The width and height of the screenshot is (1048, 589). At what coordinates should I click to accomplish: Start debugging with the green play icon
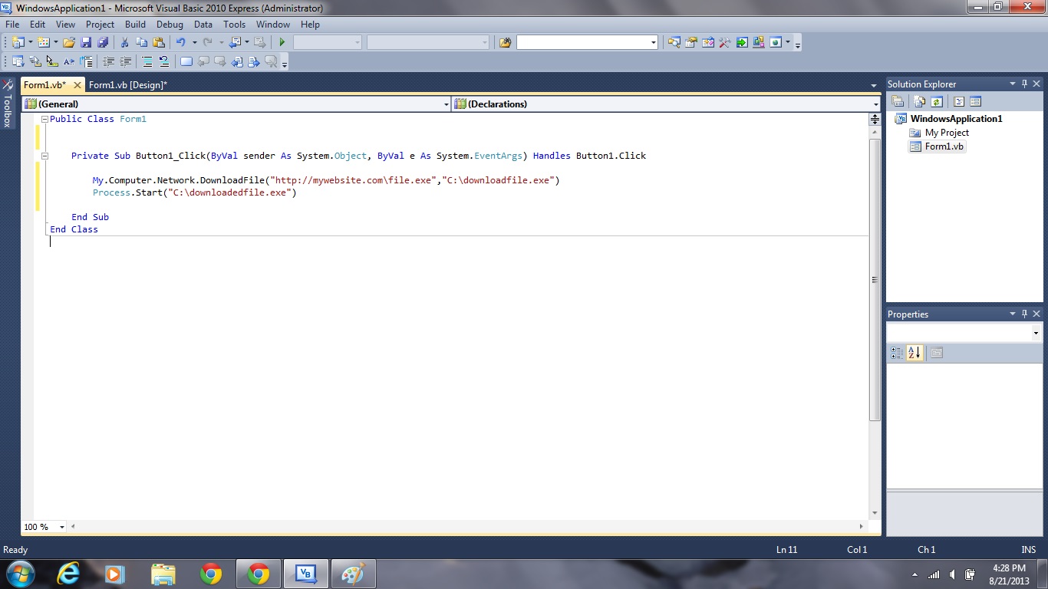pyautogui.click(x=282, y=43)
